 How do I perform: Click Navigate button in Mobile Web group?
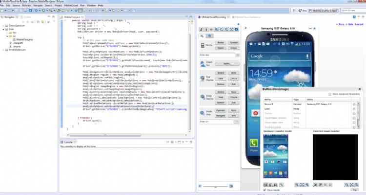tap(221, 115)
